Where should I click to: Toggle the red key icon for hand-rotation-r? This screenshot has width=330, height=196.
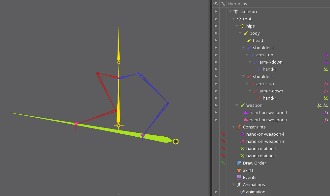click(x=223, y=156)
